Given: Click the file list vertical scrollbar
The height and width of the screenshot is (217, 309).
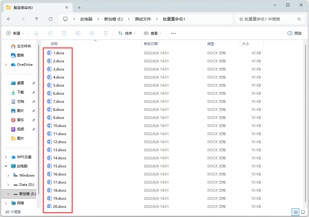Looking at the screenshot, I should click(x=306, y=124).
